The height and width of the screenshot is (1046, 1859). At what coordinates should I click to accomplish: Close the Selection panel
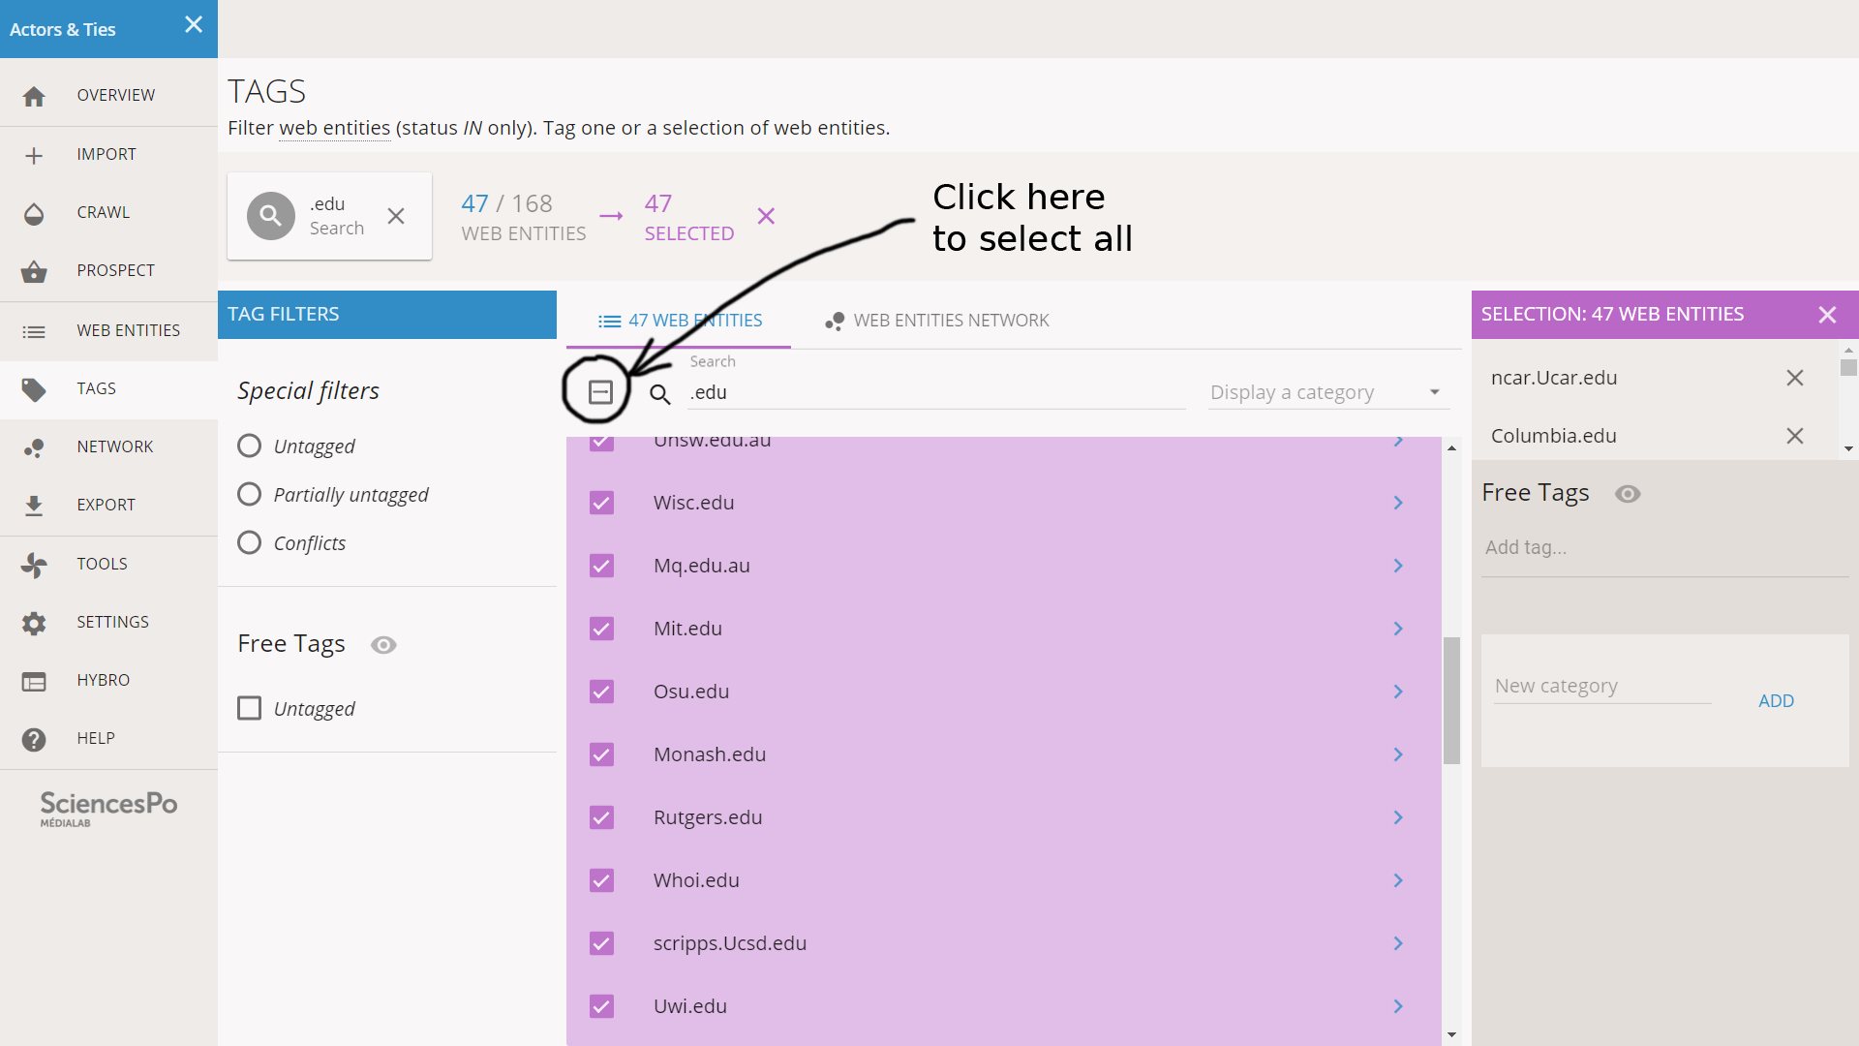click(x=1827, y=315)
